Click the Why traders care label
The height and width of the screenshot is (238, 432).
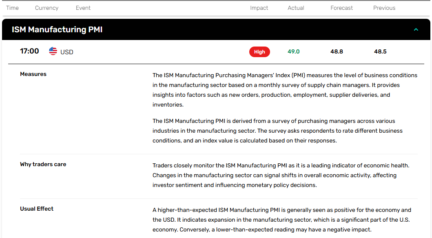point(43,164)
